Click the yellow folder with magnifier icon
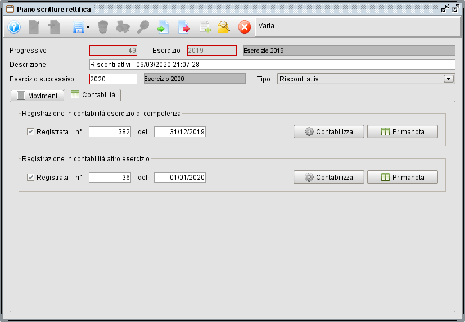 tap(224, 28)
